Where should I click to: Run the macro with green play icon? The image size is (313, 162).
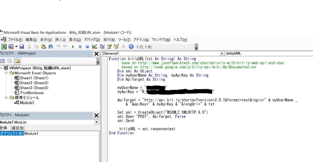pyautogui.click(x=73, y=47)
